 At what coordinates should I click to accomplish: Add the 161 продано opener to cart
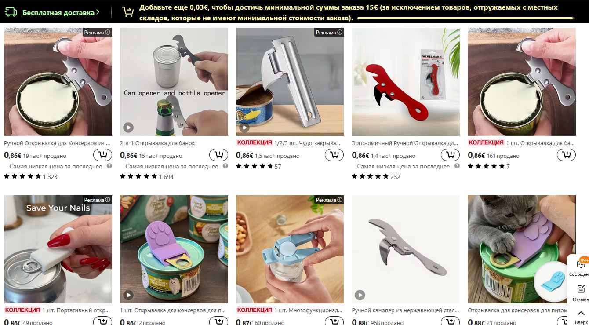point(566,155)
